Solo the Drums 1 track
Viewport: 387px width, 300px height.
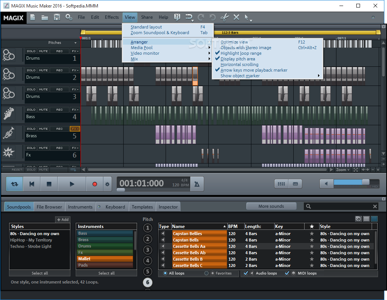[31, 51]
